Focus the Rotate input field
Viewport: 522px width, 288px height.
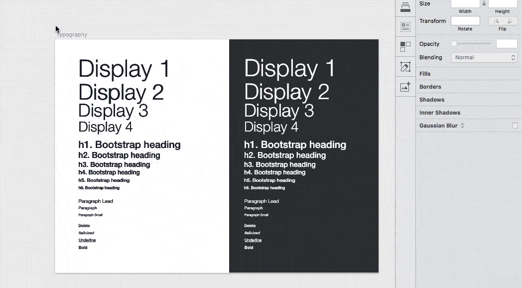[465, 20]
